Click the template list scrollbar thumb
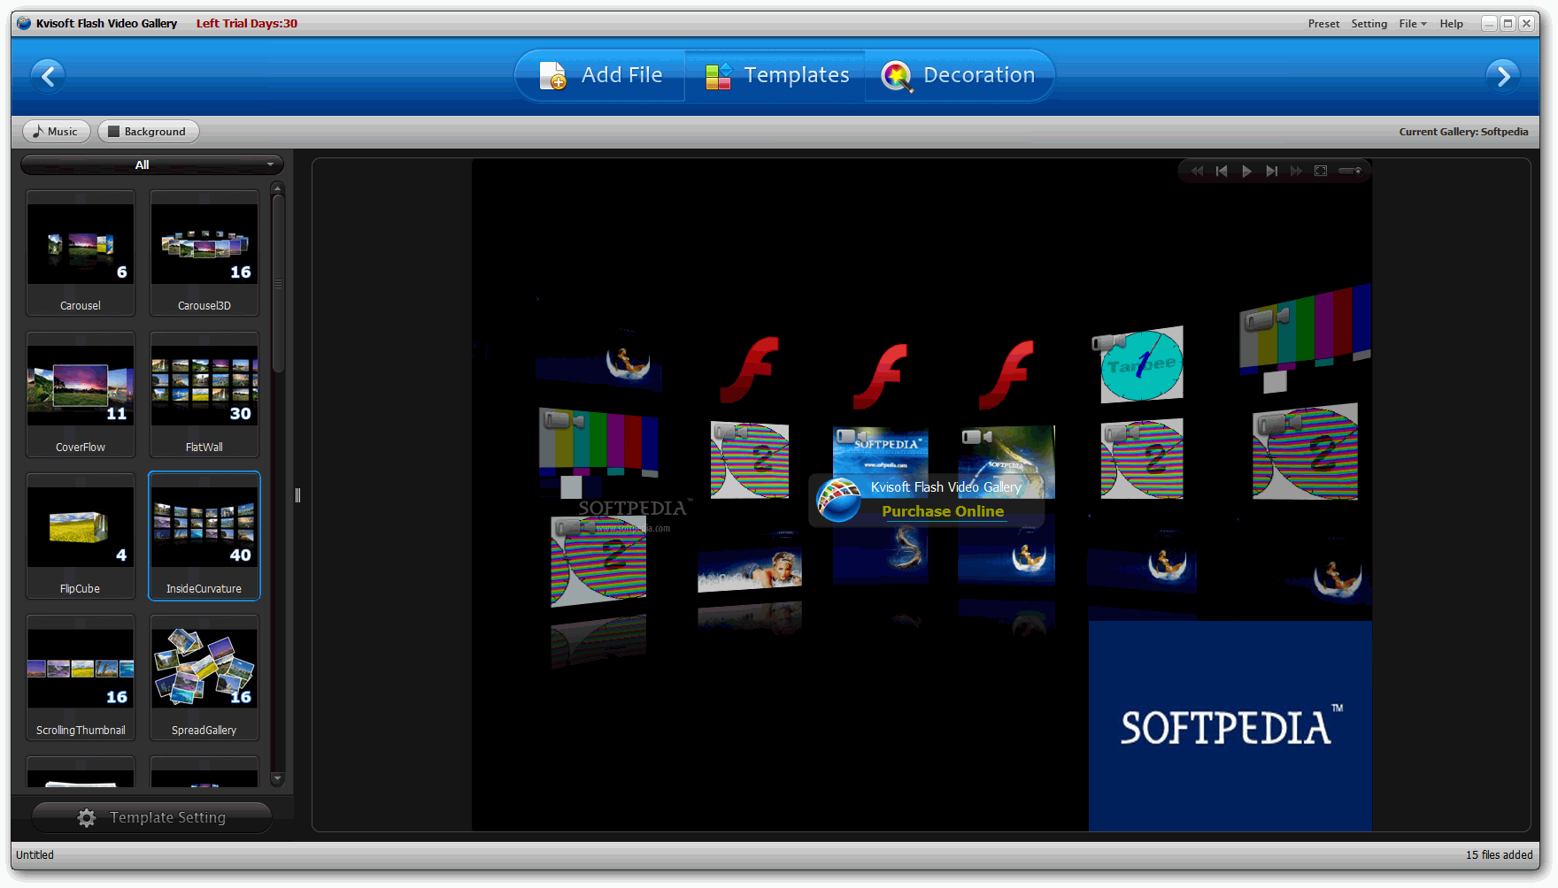The image size is (1558, 888). (x=277, y=283)
